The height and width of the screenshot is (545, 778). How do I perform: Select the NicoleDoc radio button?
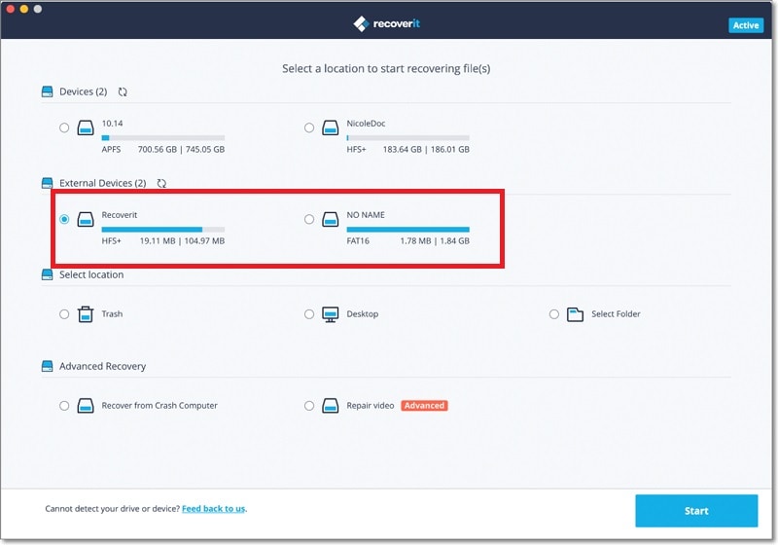tap(309, 127)
